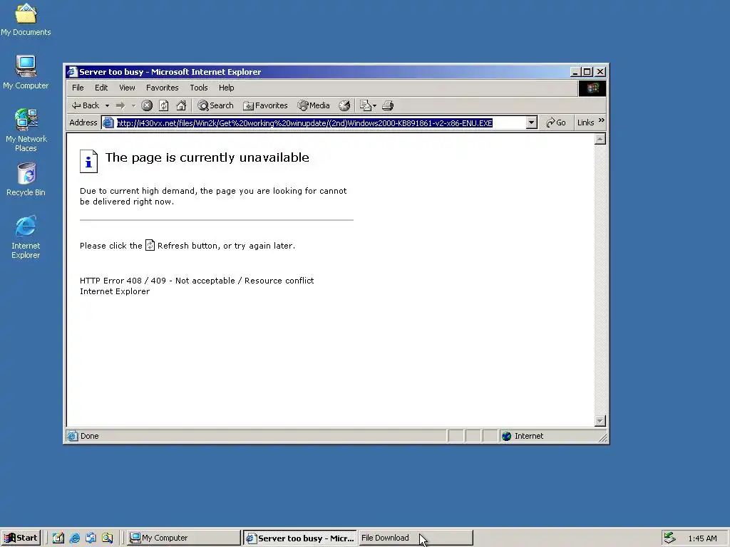Expand the address bar dropdown list
The width and height of the screenshot is (730, 547).
pyautogui.click(x=531, y=123)
